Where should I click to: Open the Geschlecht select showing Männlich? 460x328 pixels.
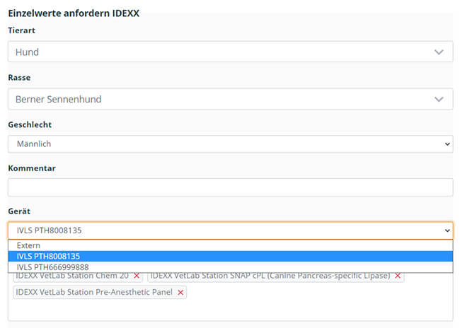pos(230,144)
